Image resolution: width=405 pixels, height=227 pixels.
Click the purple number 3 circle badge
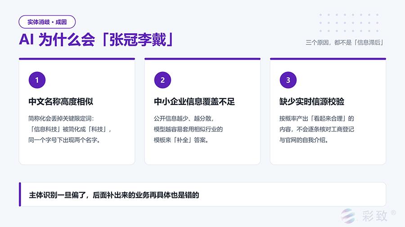288,80
